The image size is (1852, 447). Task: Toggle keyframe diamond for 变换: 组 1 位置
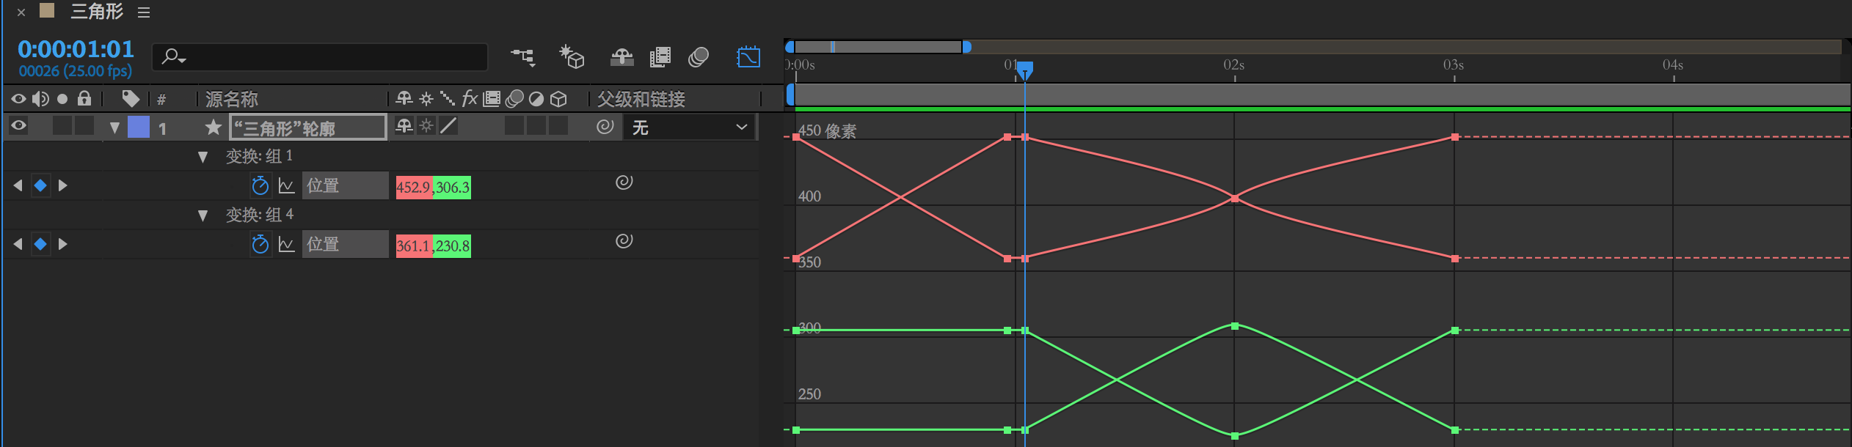[x=40, y=185]
